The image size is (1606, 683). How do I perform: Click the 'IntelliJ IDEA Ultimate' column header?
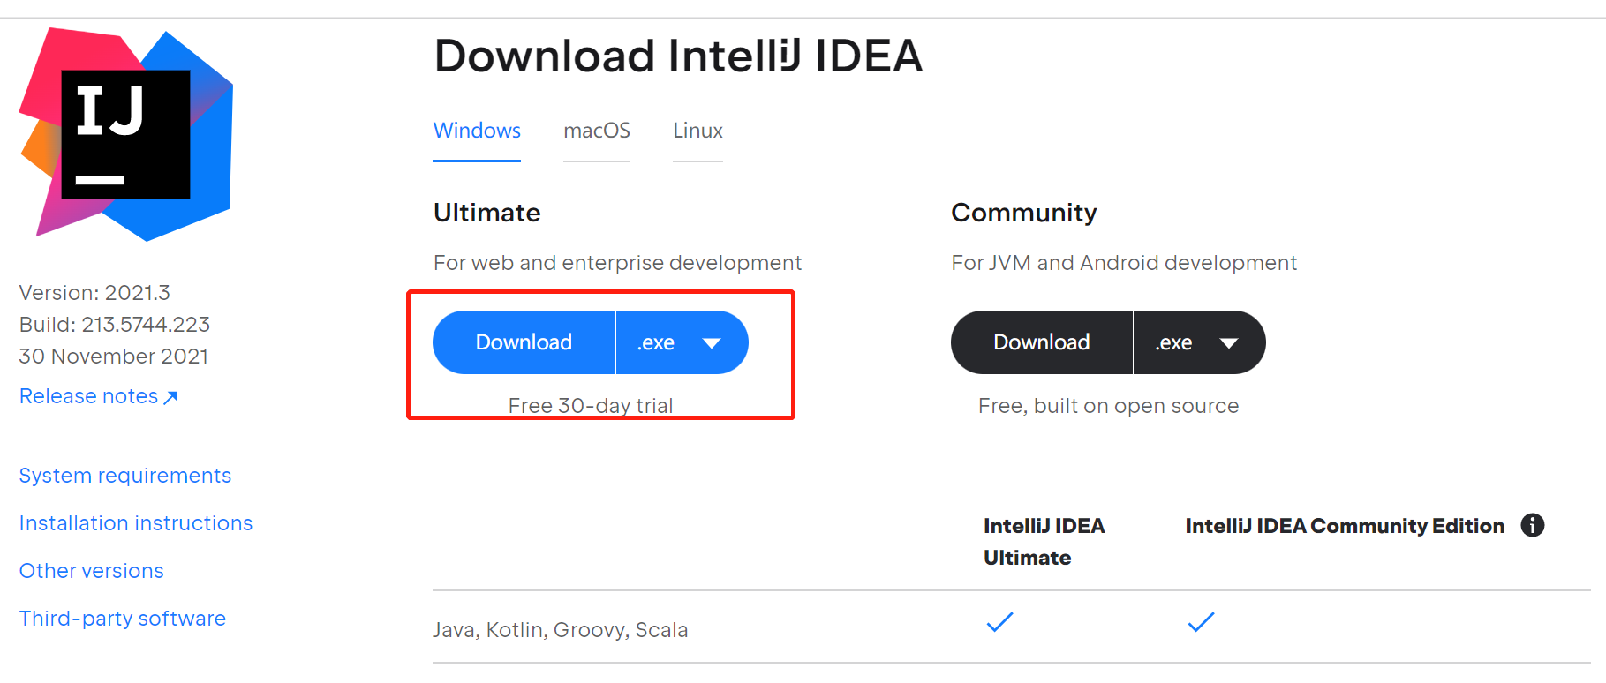[x=1044, y=542]
